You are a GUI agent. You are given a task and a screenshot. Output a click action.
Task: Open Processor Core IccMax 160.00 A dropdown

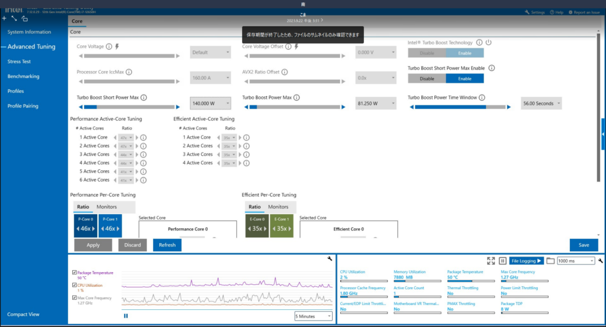210,77
